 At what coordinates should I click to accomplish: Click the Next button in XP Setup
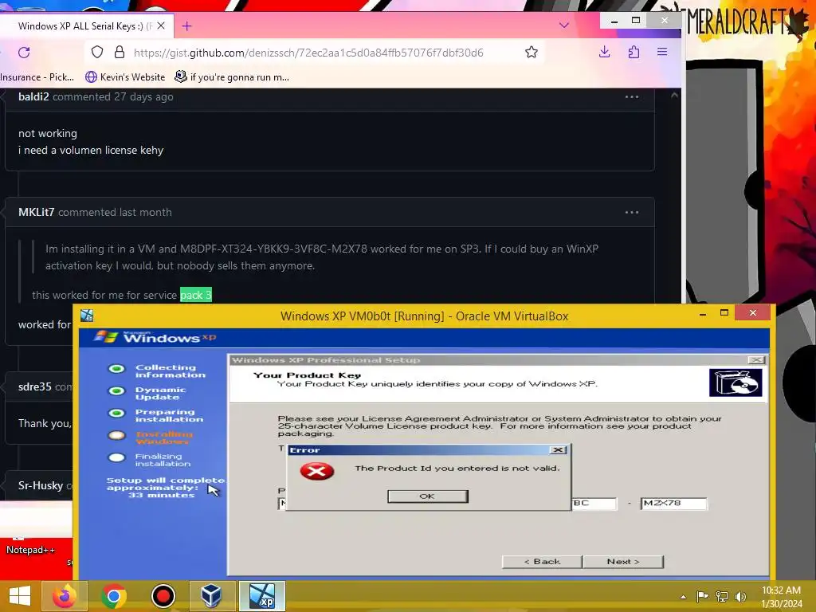pos(623,562)
